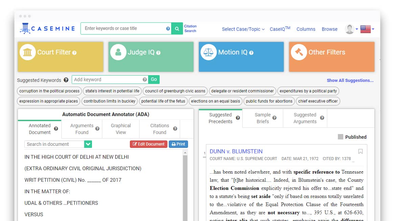Screen dimensions: 393x221
Task: Click the help icon inside search box
Action: 168,29
